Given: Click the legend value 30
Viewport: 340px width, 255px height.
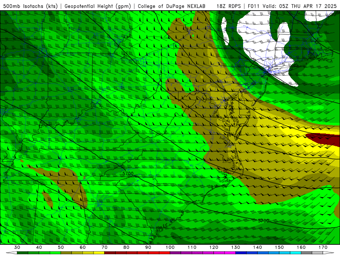Looking at the screenshot, I should 17,247.
